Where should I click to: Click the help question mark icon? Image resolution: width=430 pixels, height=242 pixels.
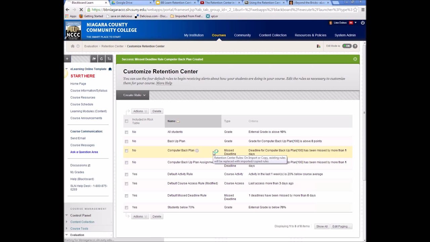(355, 46)
